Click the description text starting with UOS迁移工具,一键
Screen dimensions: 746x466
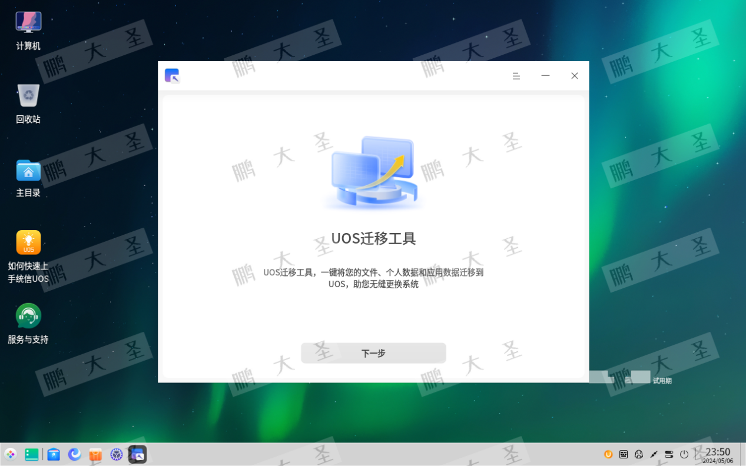(x=373, y=278)
